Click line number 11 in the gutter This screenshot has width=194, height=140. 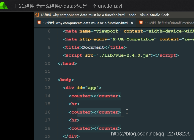(48, 71)
